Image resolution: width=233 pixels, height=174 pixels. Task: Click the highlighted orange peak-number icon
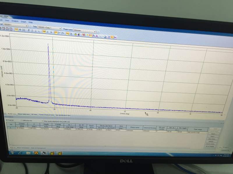click(x=44, y=31)
